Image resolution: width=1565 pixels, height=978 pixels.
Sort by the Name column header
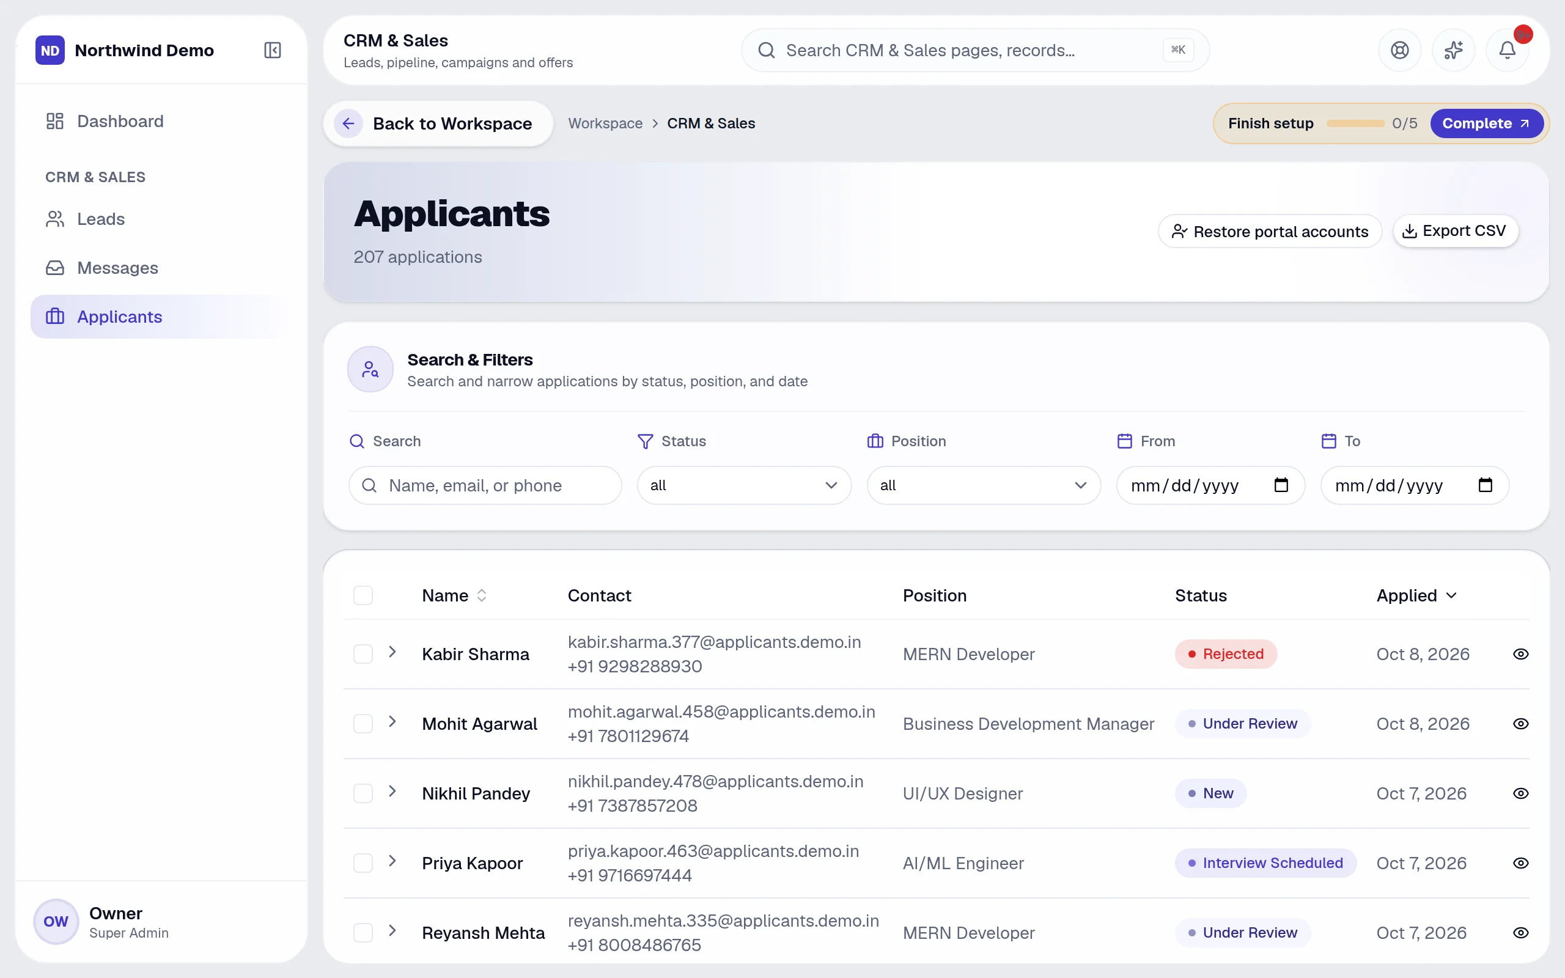coord(454,596)
